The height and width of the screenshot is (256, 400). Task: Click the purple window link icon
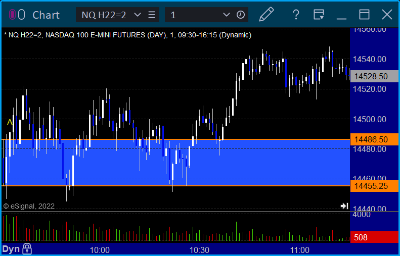12,15
